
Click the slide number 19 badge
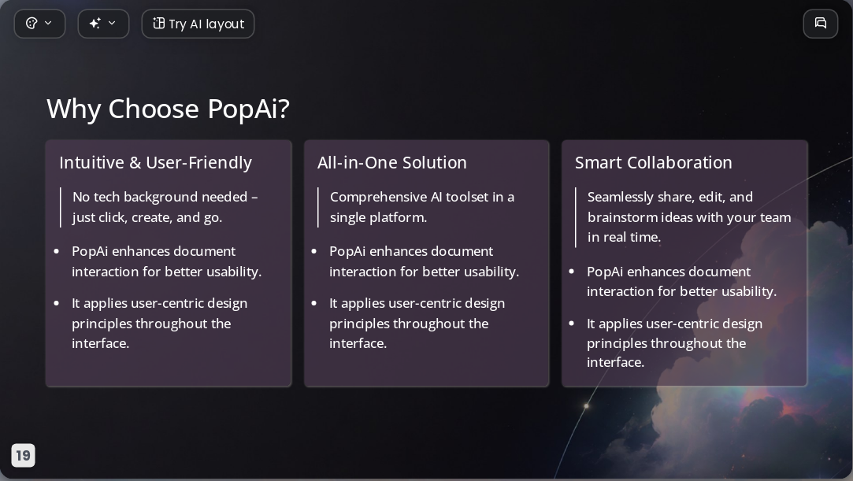[23, 456]
